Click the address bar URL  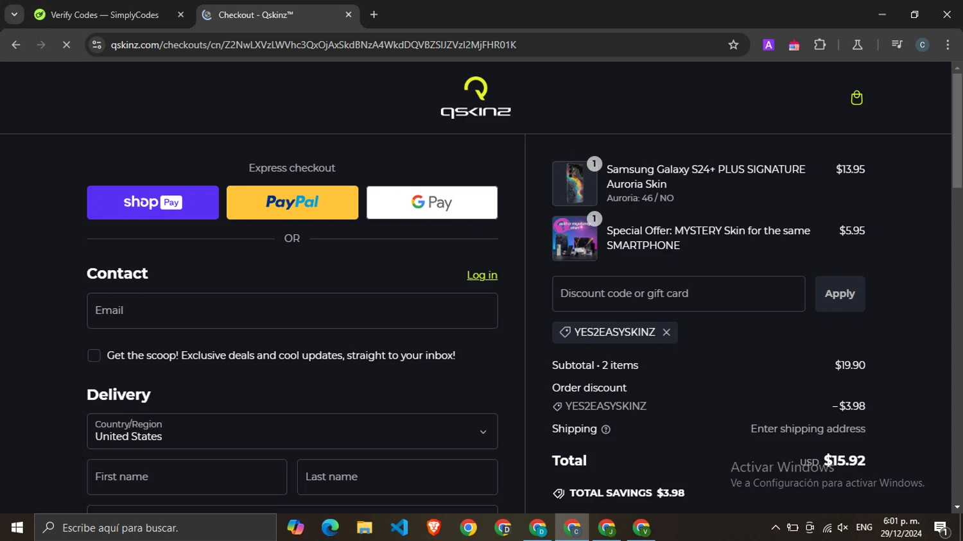pyautogui.click(x=313, y=45)
